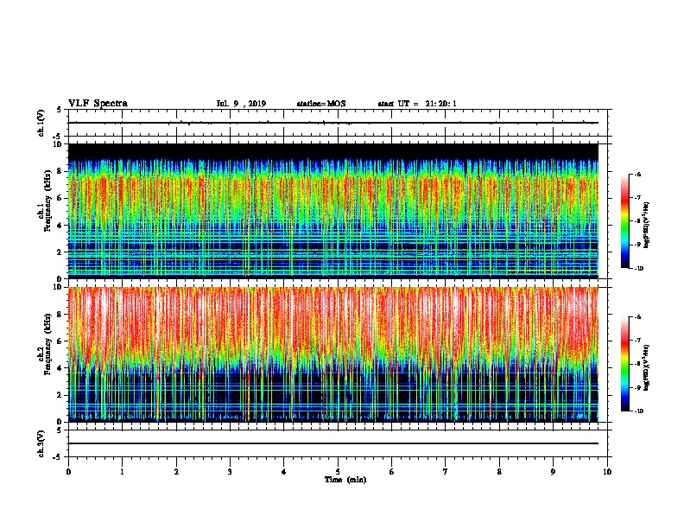The width and height of the screenshot is (684, 529).
Task: Click the ch.1 frequency tick label "2"
Action: (x=60, y=252)
